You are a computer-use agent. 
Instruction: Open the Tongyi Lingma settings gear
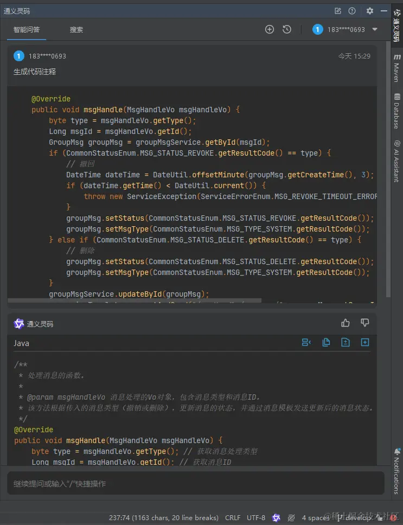(x=369, y=11)
